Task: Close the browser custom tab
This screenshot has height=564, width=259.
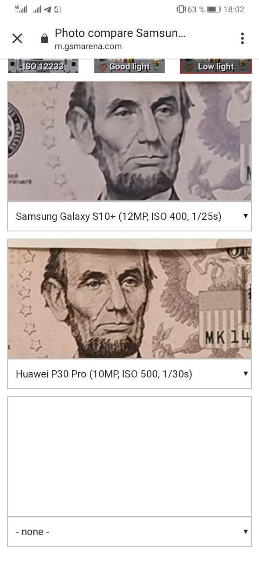Action: [x=17, y=39]
